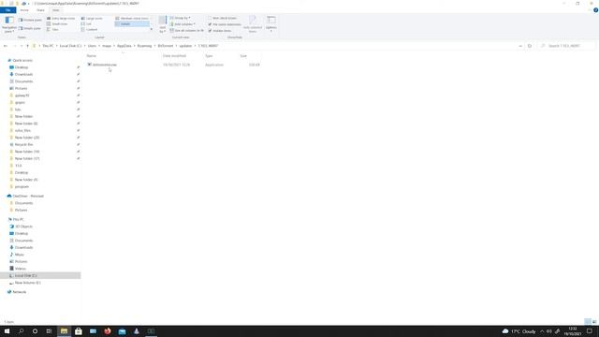
Task: Open the Add columns dropdown
Action: 183,24
